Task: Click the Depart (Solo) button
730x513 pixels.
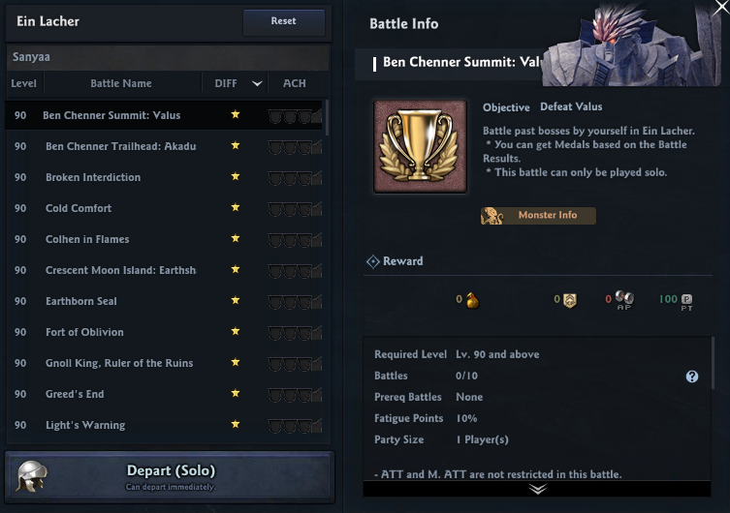Action: click(x=170, y=475)
